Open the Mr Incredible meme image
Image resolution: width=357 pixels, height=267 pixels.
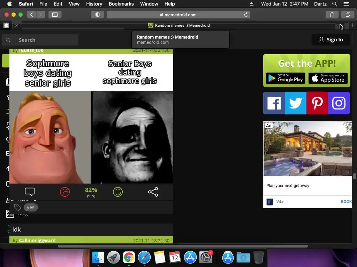pyautogui.click(x=91, y=119)
